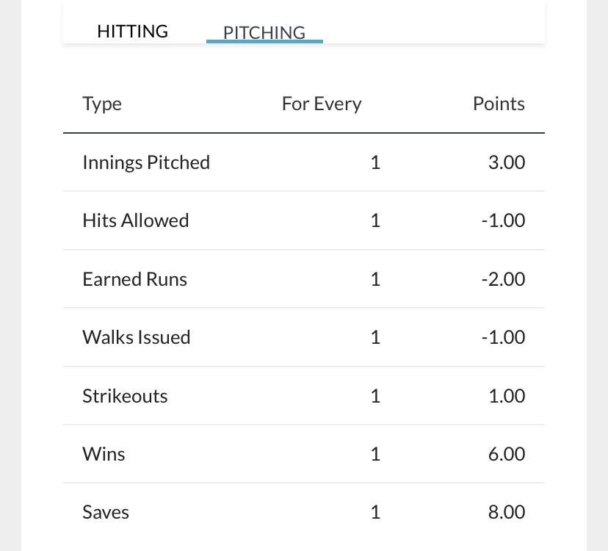Select the Earned Runs row label
The image size is (608, 551).
(134, 279)
